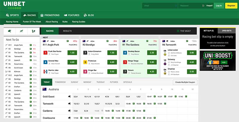
Task: Click the Cranbourne meeting horse icon
Action: [70, 118]
